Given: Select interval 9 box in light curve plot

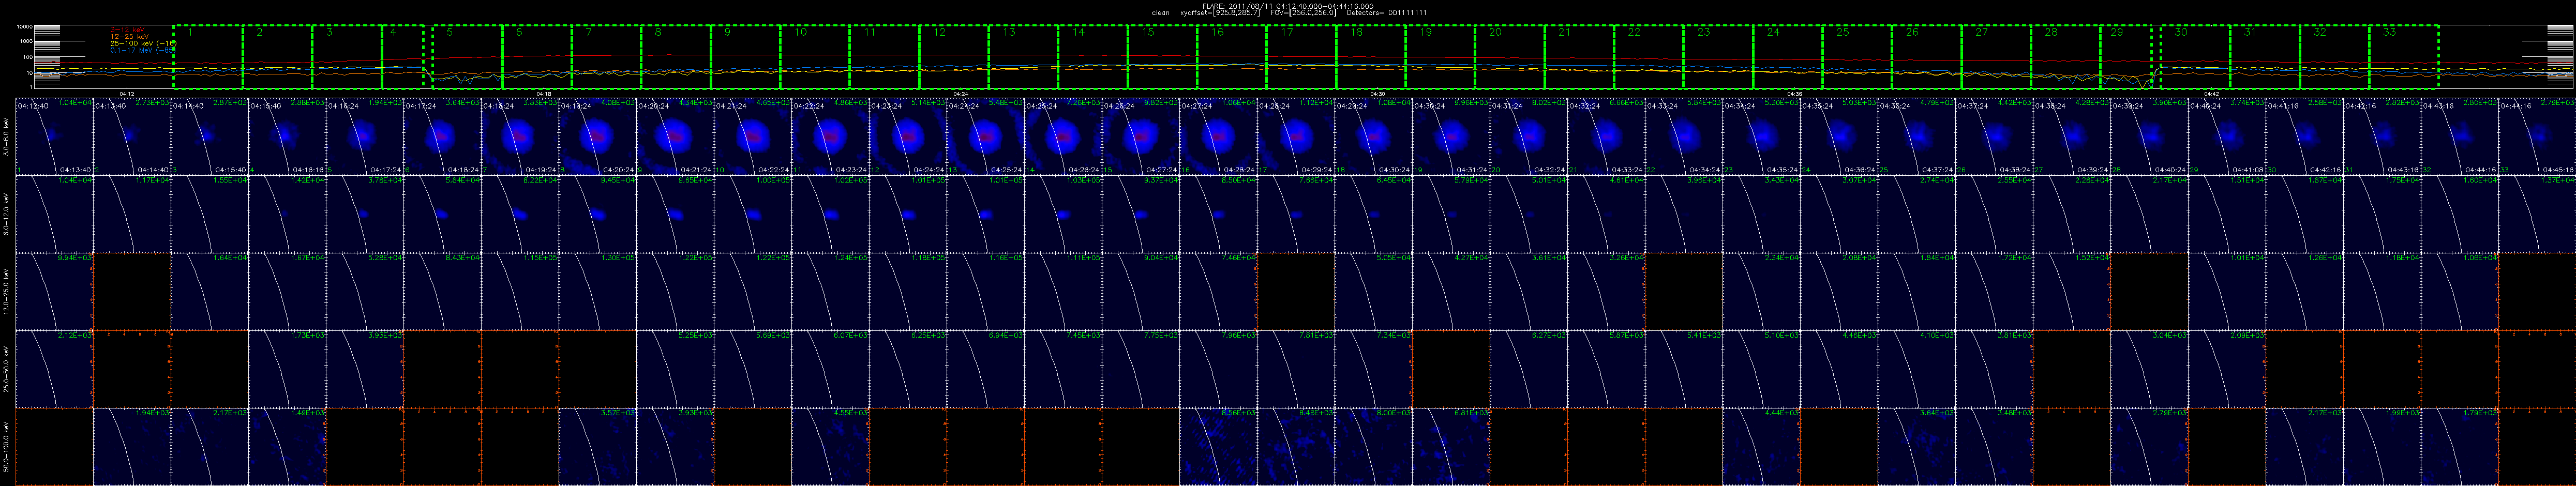Looking at the screenshot, I should coord(746,56).
